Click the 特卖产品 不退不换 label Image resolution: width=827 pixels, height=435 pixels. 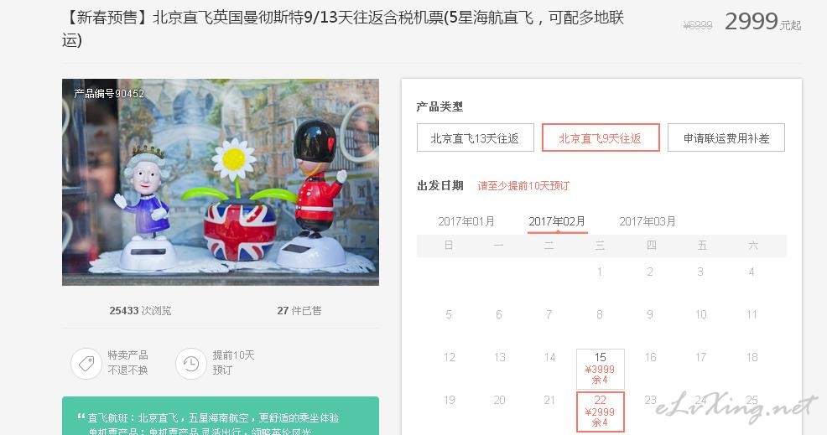pos(127,363)
